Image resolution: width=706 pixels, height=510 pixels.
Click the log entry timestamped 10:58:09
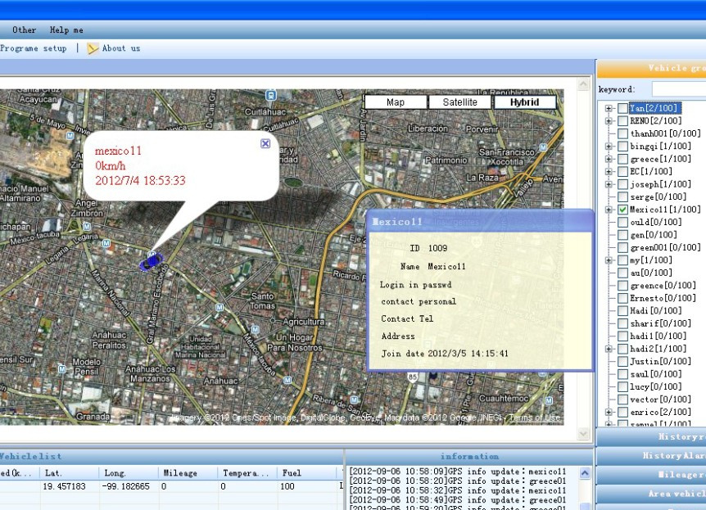[458, 472]
